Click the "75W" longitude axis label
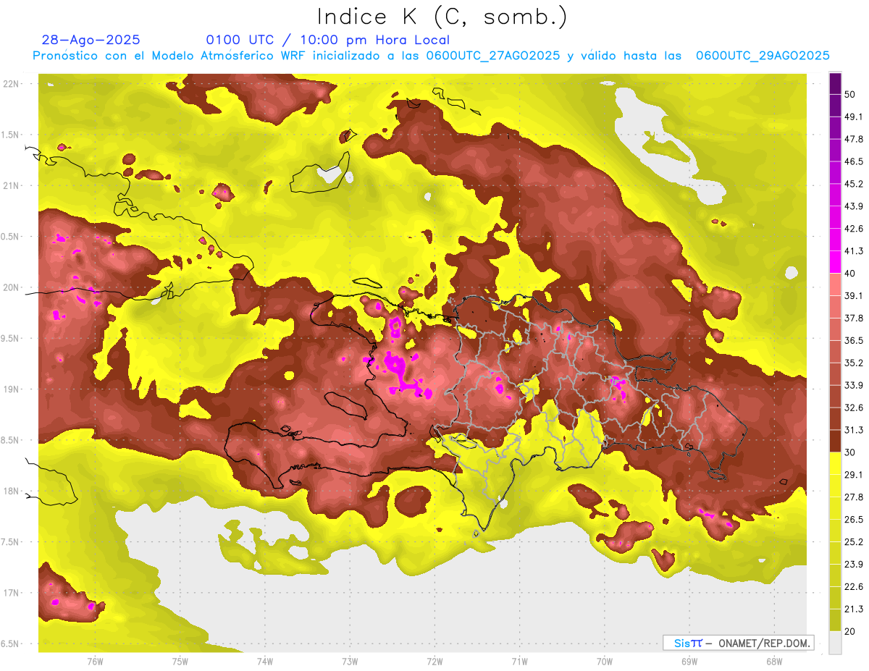This screenshot has width=869, height=671. click(180, 661)
